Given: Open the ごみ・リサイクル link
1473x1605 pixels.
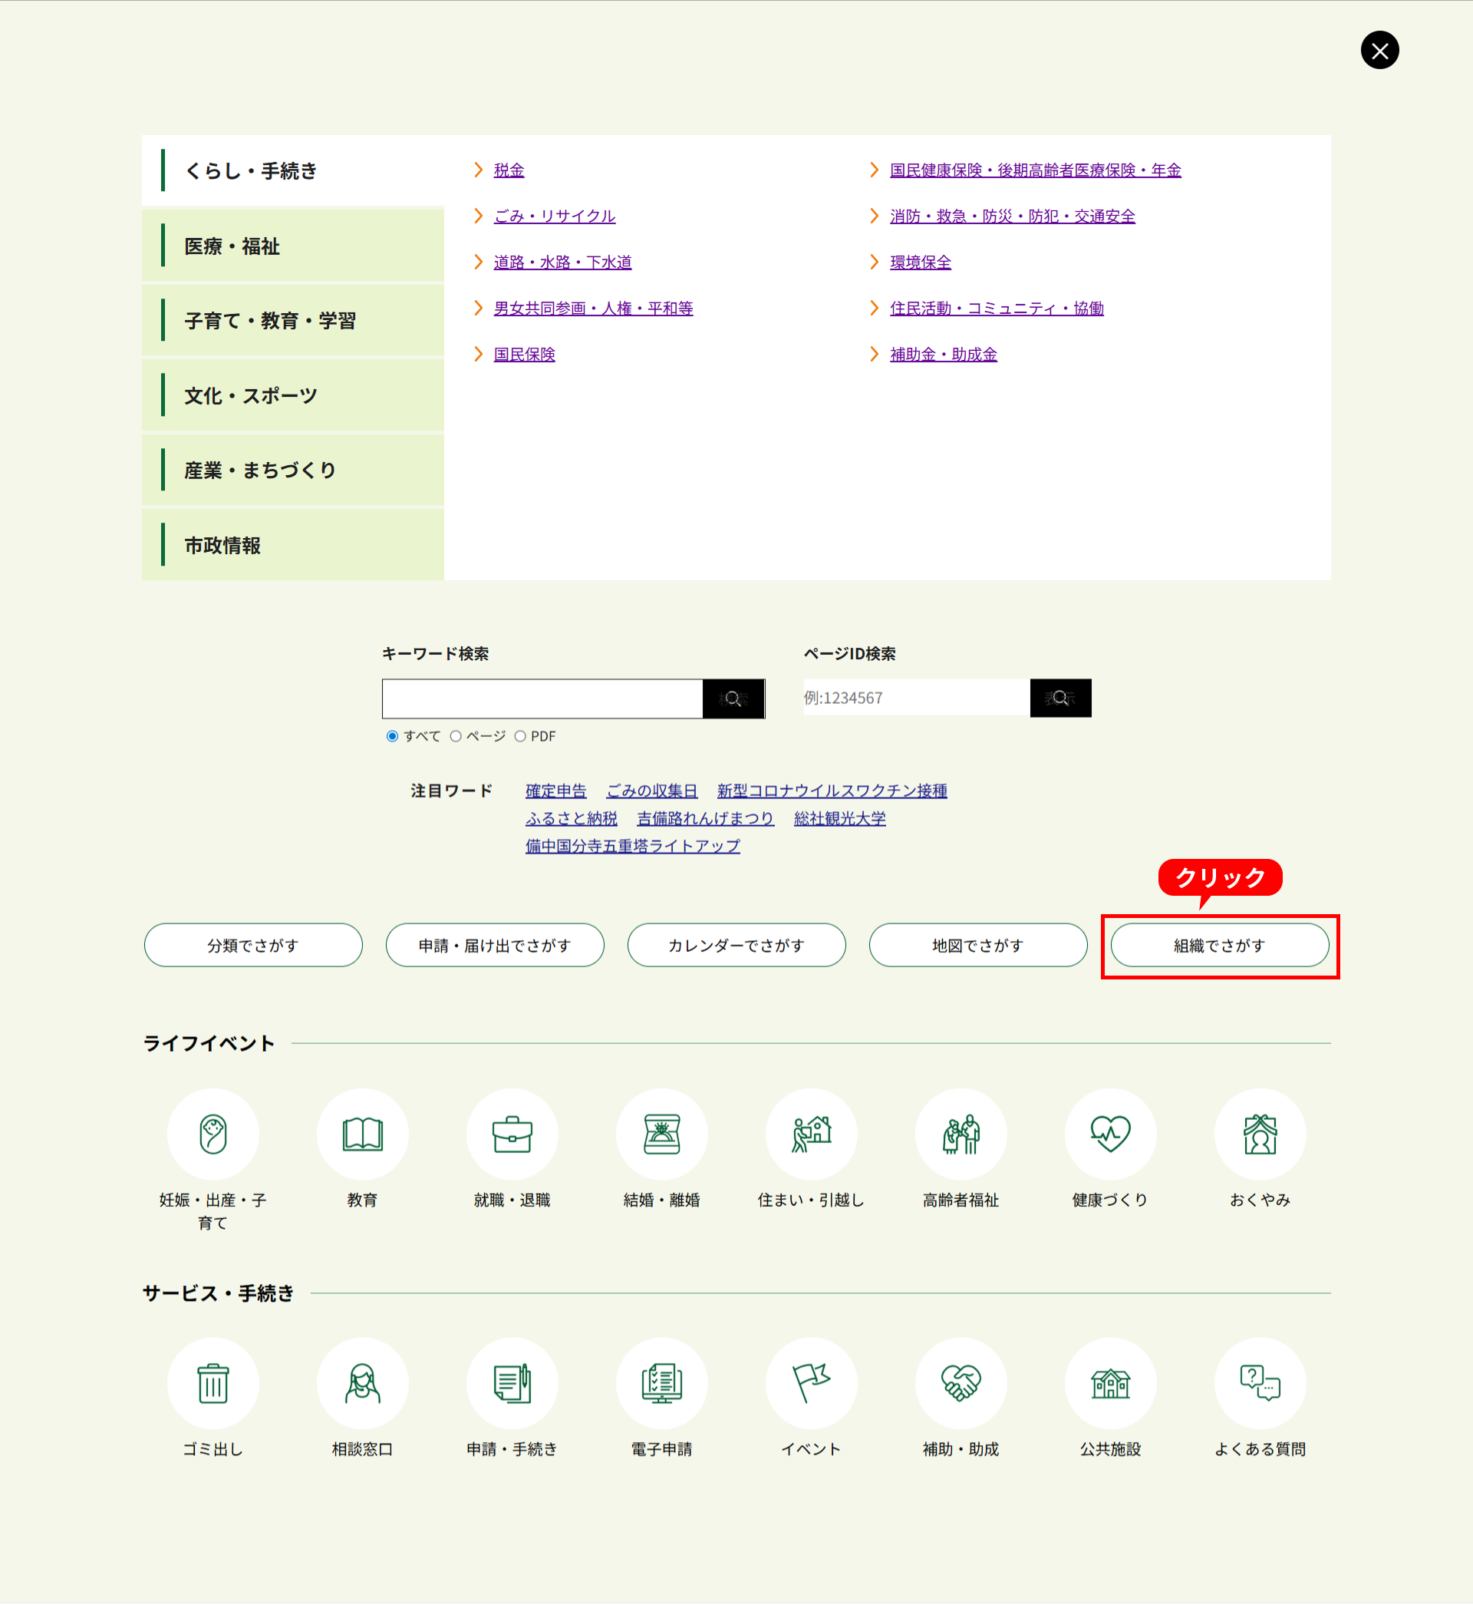Looking at the screenshot, I should pos(554,216).
